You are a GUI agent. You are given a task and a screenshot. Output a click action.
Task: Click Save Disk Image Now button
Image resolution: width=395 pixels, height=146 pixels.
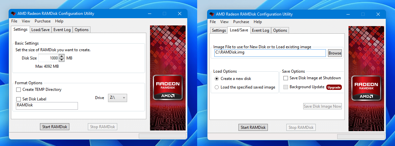coord(322,106)
